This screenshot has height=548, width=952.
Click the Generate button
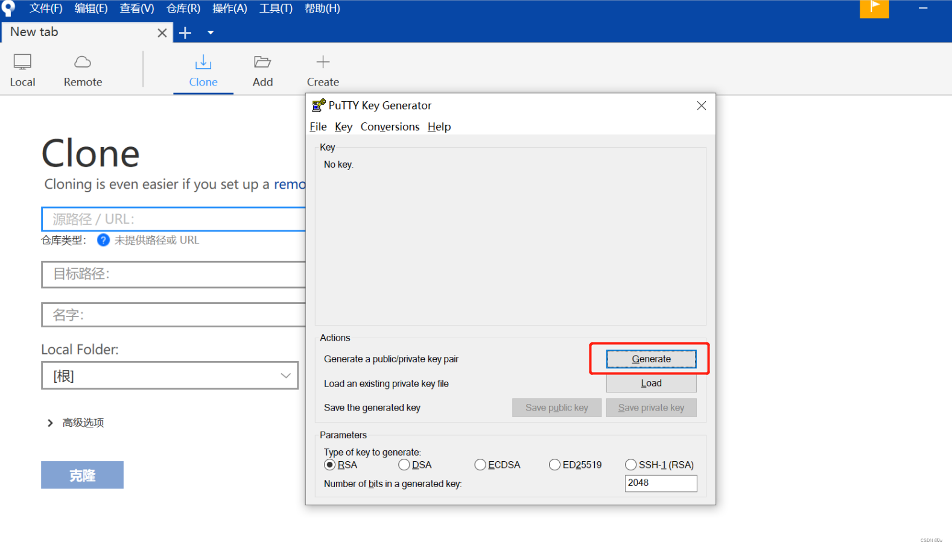(x=651, y=359)
